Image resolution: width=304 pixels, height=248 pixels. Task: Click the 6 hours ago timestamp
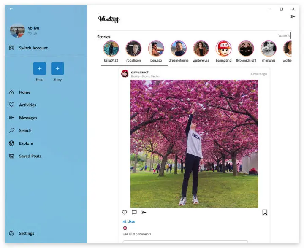(x=259, y=74)
